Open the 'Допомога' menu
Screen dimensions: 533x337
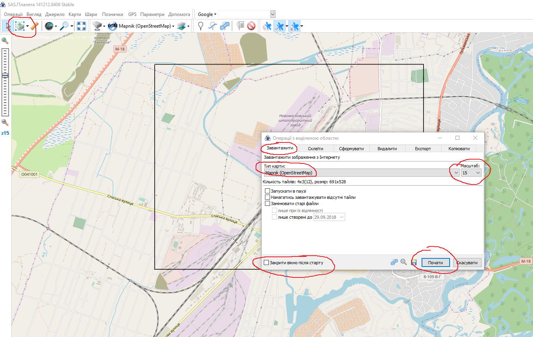[179, 14]
